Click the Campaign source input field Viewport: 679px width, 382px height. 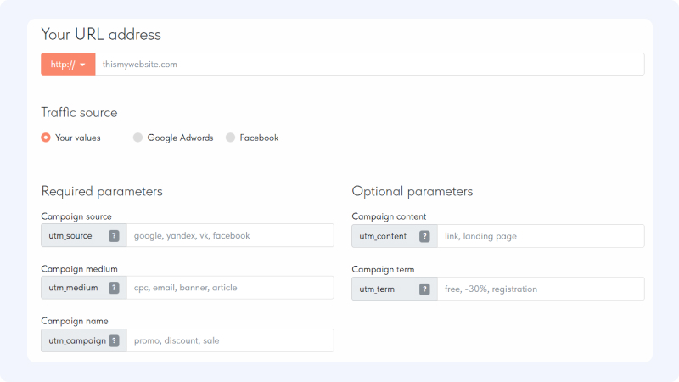[x=230, y=236]
